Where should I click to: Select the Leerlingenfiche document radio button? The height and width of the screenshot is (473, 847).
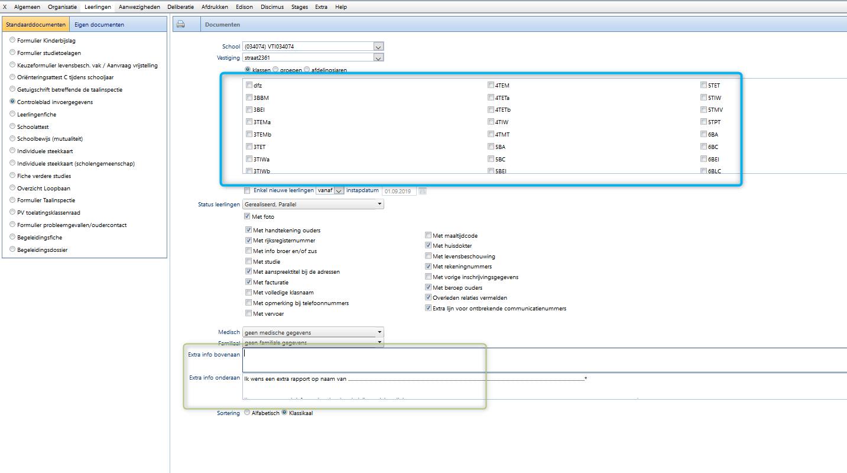(12, 114)
